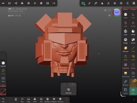Open the Topology menu
The width and height of the screenshot is (137, 103).
(22, 3)
